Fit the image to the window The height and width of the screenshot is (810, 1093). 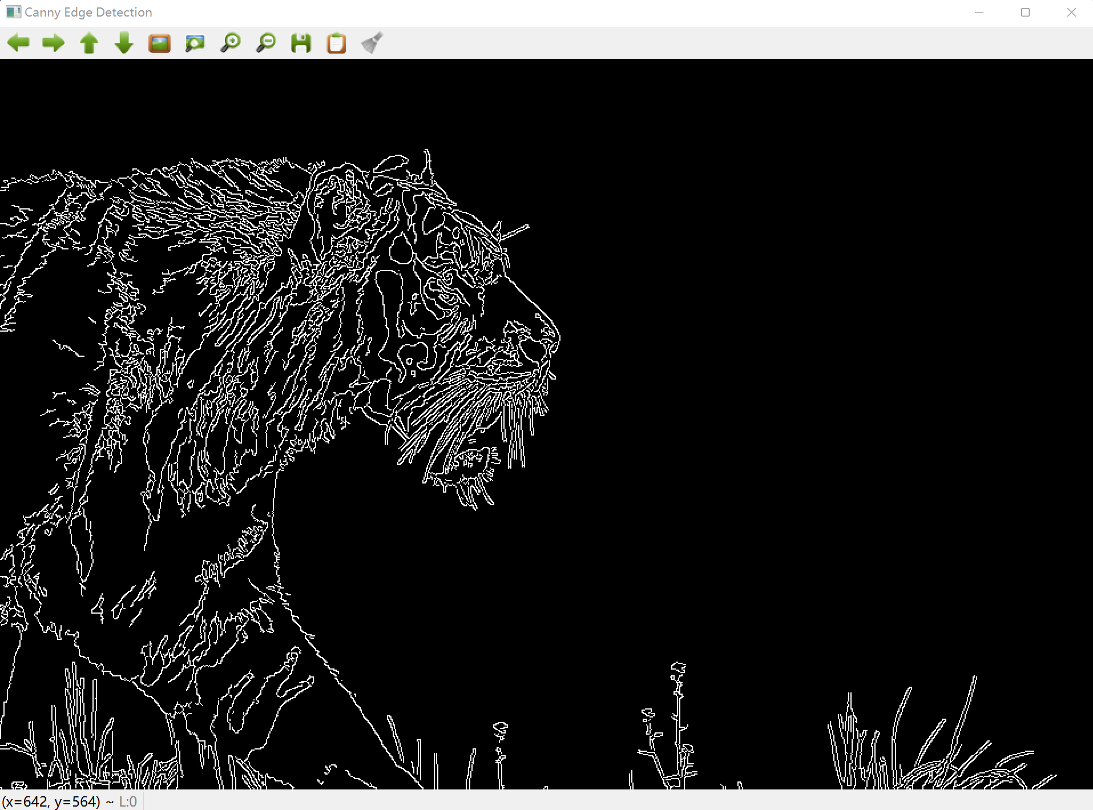(x=195, y=43)
